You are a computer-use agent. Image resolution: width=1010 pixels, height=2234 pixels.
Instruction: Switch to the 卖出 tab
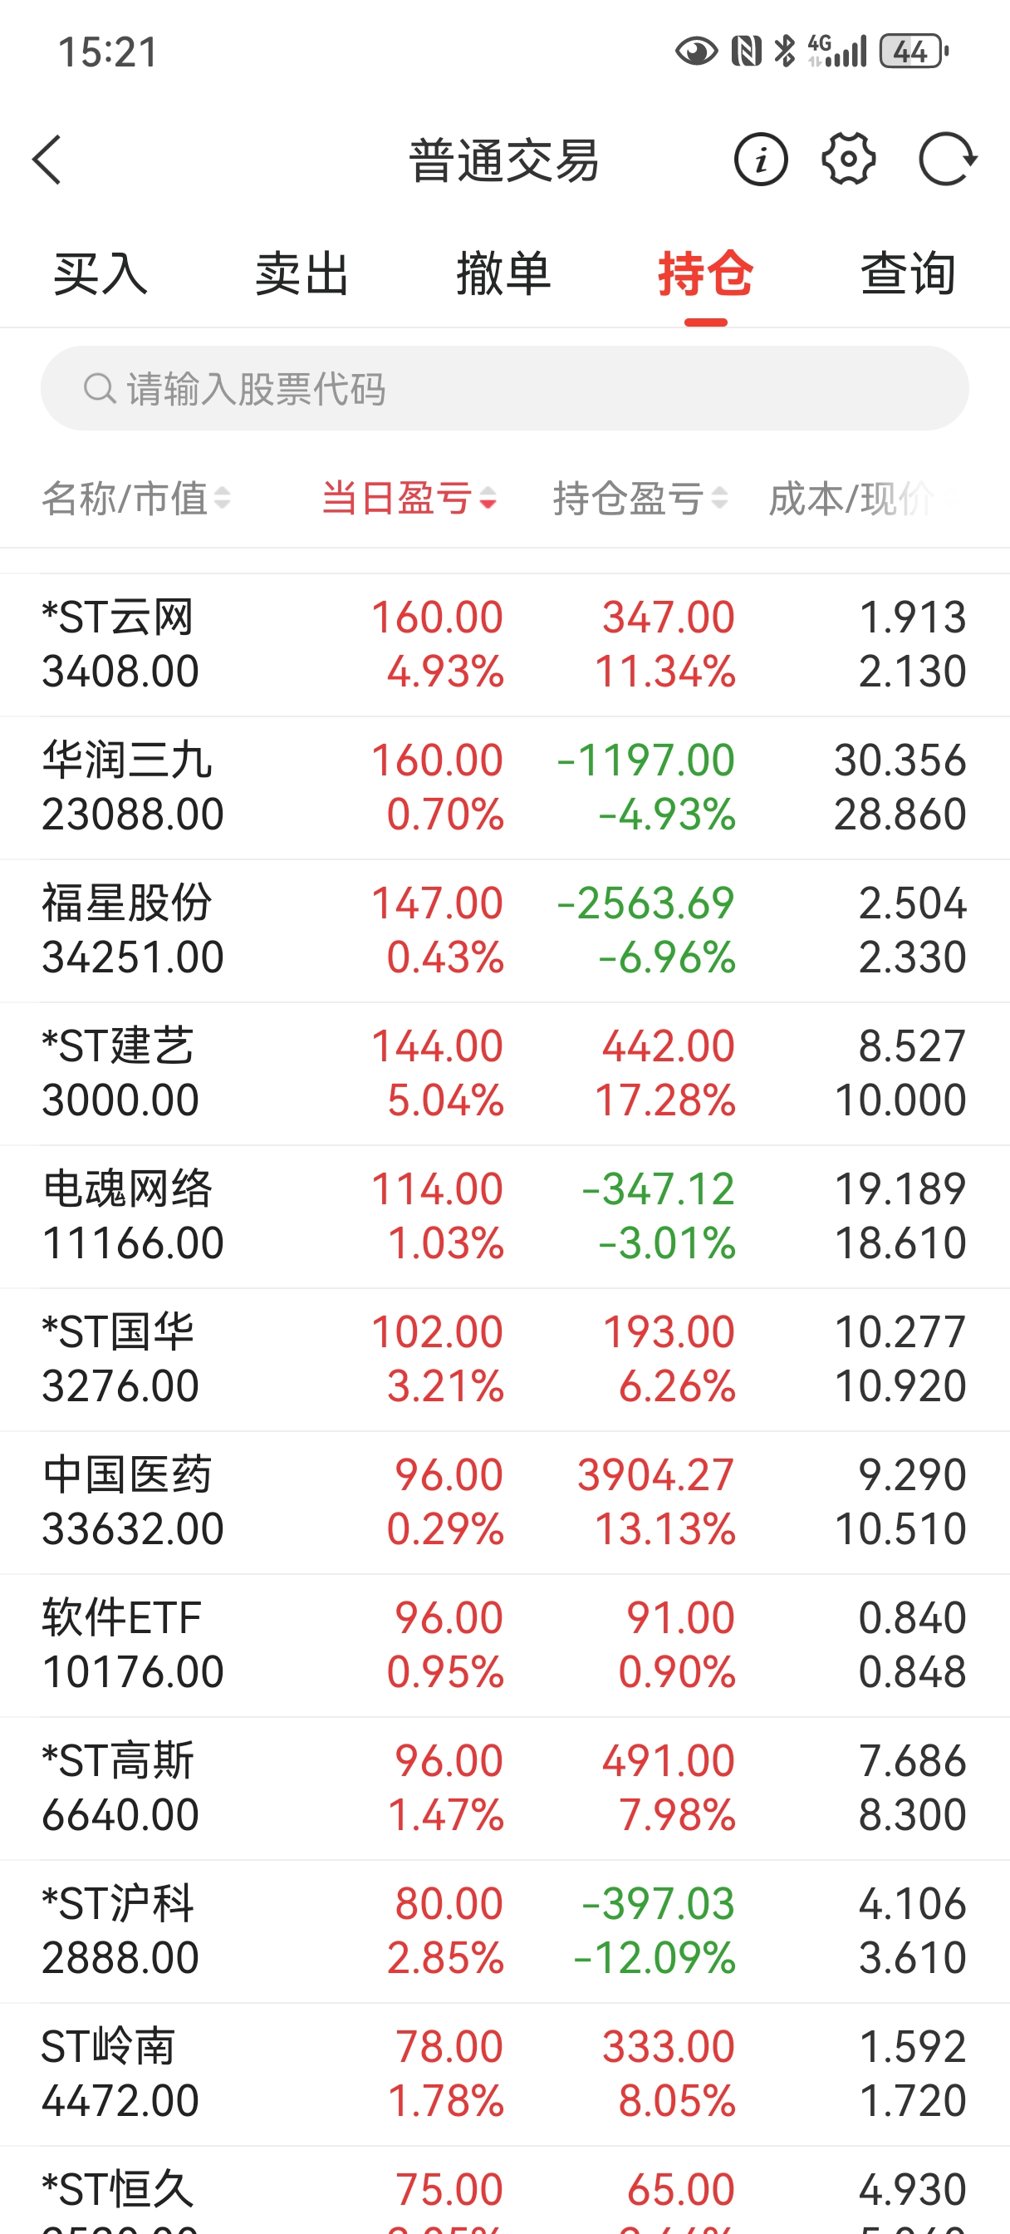pyautogui.click(x=302, y=274)
